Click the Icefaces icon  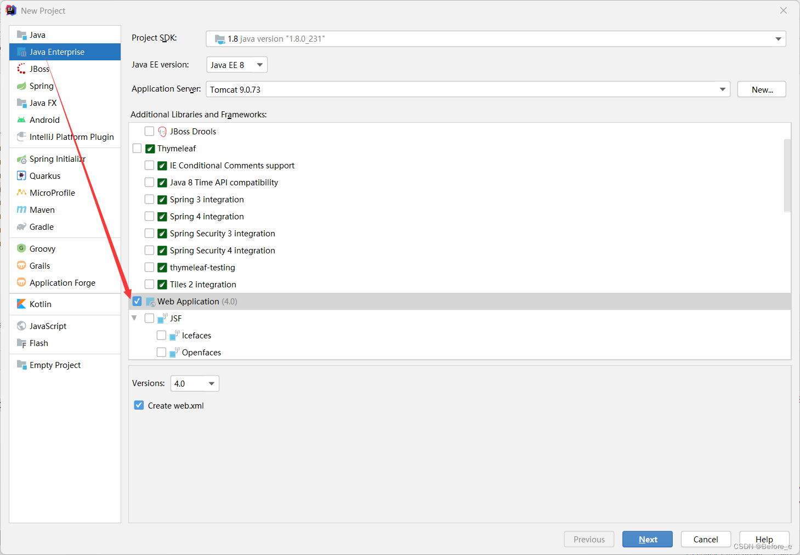[174, 336]
